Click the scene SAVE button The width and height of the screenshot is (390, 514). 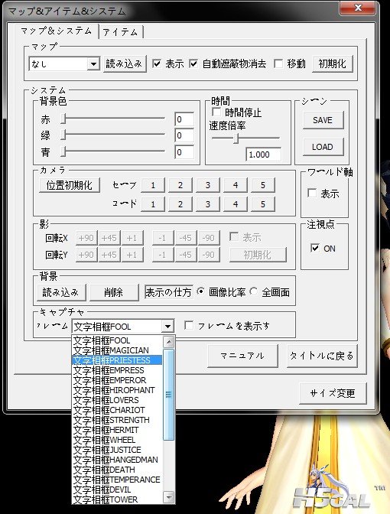(323, 120)
